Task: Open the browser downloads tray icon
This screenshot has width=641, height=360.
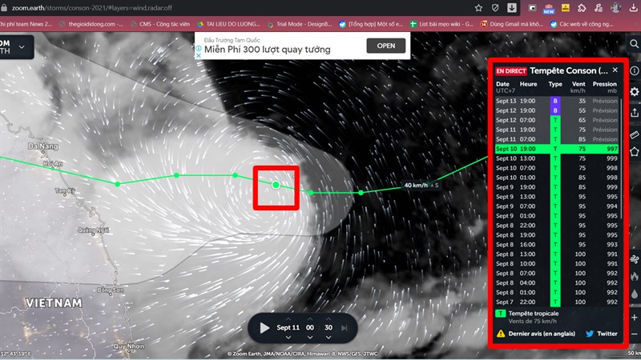Action: tap(633, 8)
